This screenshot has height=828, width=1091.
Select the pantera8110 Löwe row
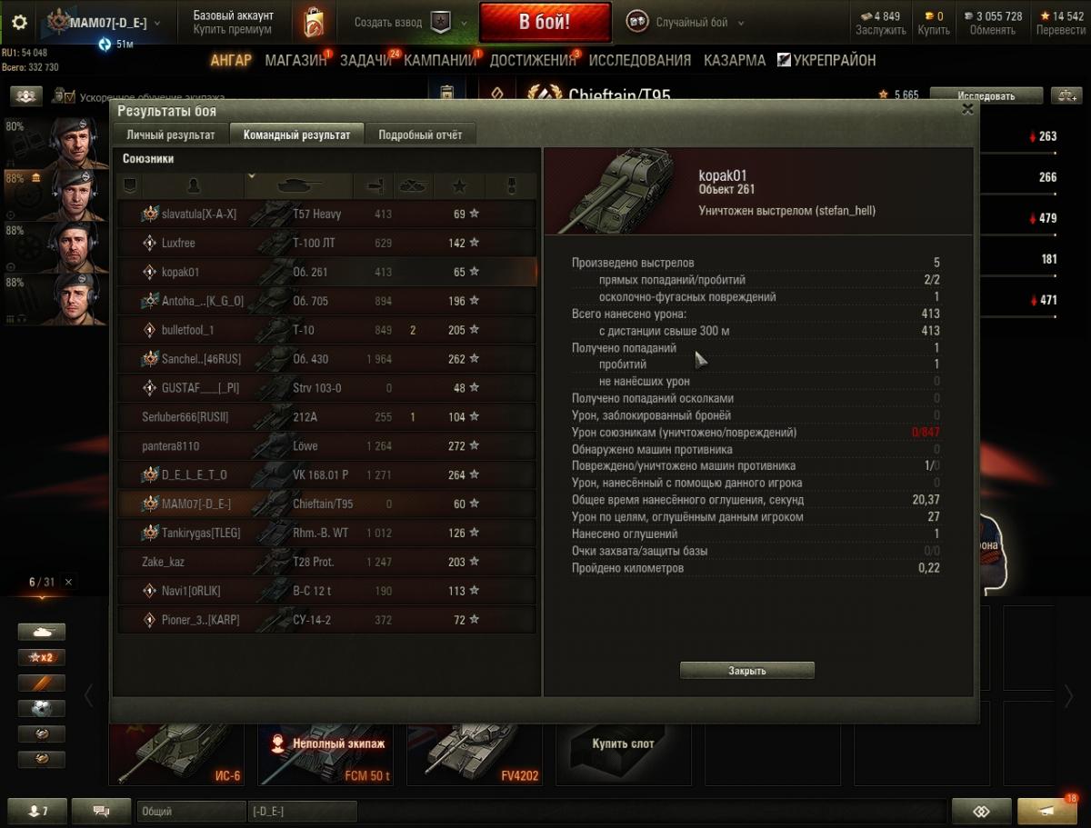point(326,446)
